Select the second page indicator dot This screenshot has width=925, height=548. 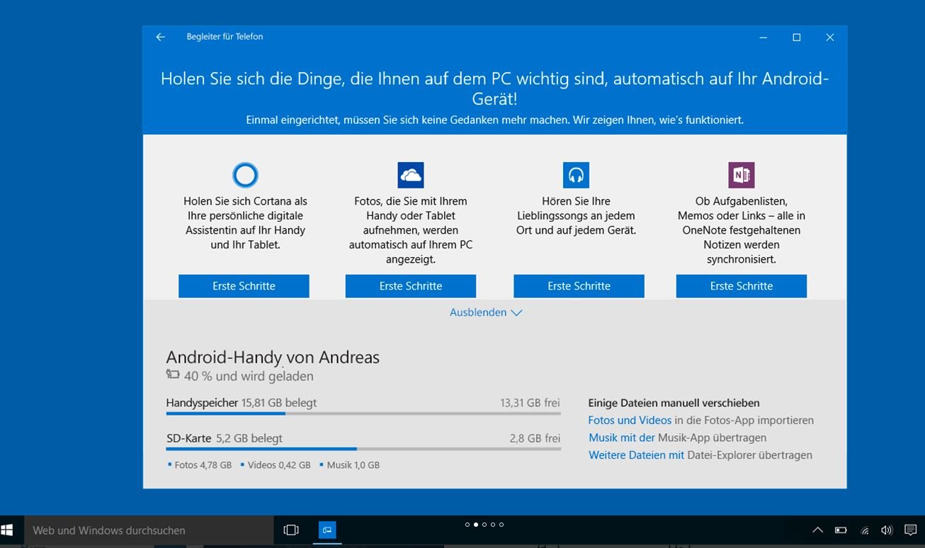point(476,525)
